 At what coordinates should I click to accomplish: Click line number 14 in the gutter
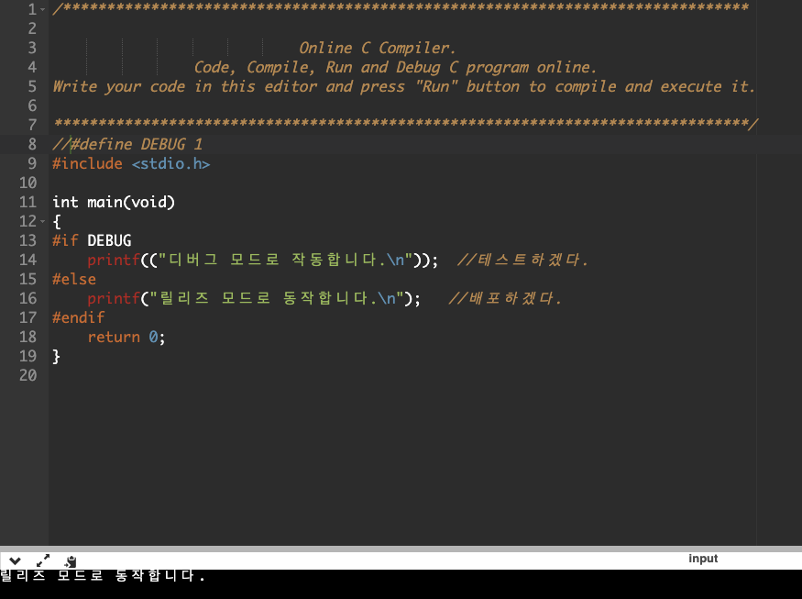coord(27,260)
